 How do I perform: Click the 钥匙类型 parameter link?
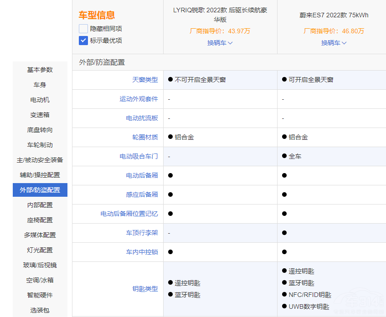click(x=145, y=289)
